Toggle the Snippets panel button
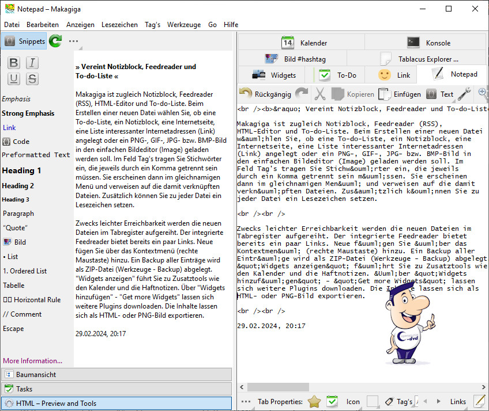 (x=24, y=41)
